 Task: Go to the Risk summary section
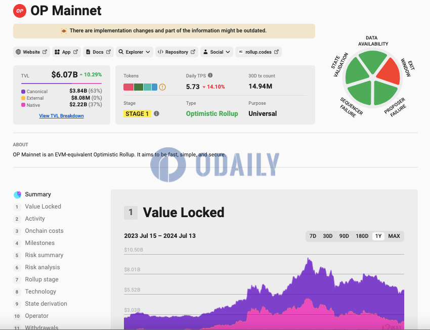(44, 255)
